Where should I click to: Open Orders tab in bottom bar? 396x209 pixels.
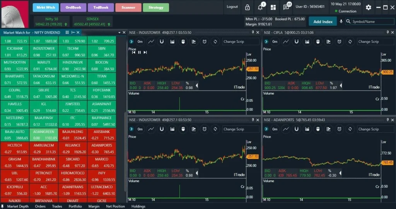[40, 206]
